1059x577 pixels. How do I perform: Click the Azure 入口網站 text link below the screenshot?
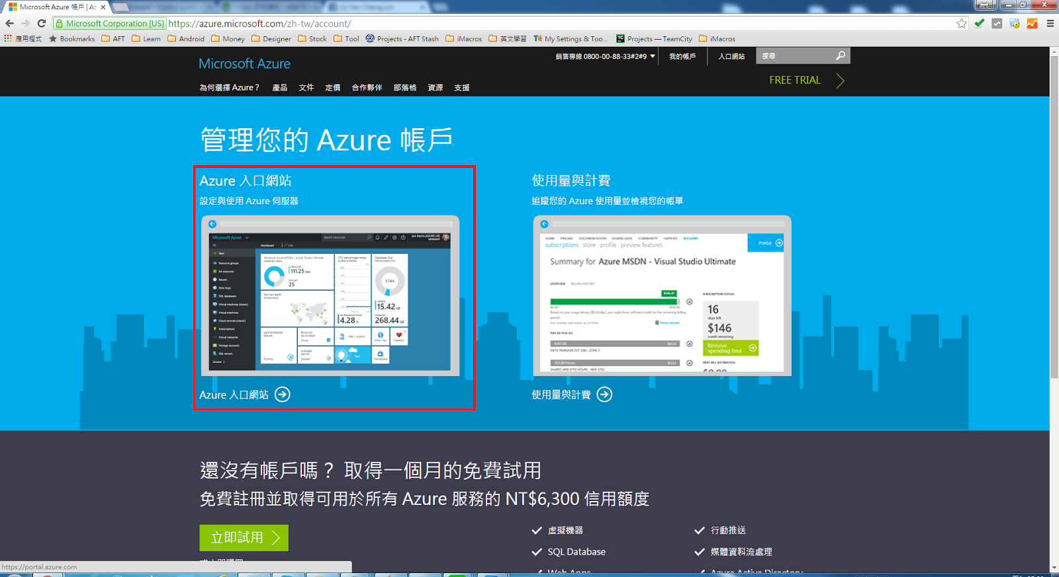coord(234,395)
